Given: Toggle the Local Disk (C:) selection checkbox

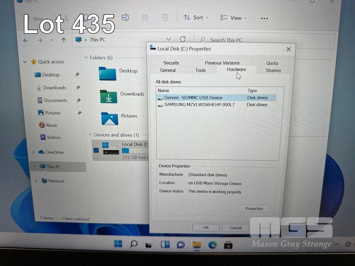Looking at the screenshot, I should (96, 151).
